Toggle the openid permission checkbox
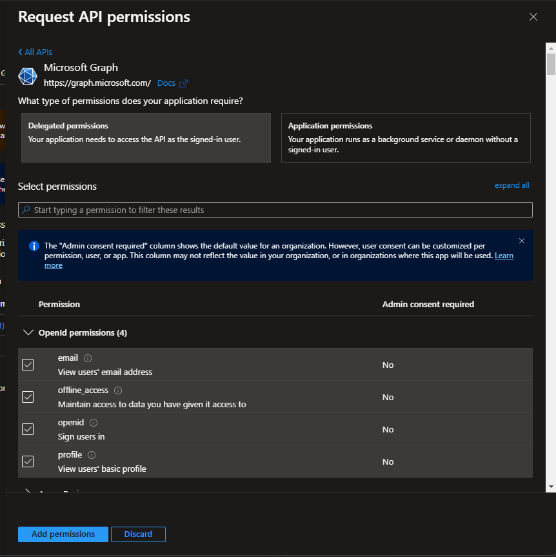Viewport: 556px width, 557px height. tap(28, 429)
